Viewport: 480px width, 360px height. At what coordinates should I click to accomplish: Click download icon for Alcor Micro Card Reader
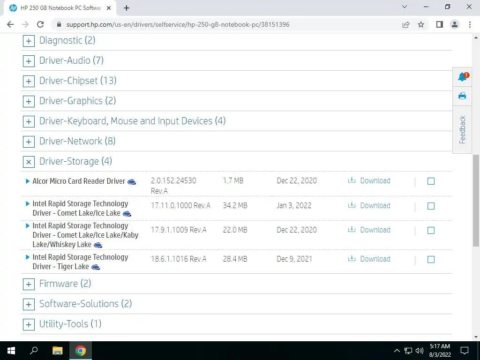point(352,180)
